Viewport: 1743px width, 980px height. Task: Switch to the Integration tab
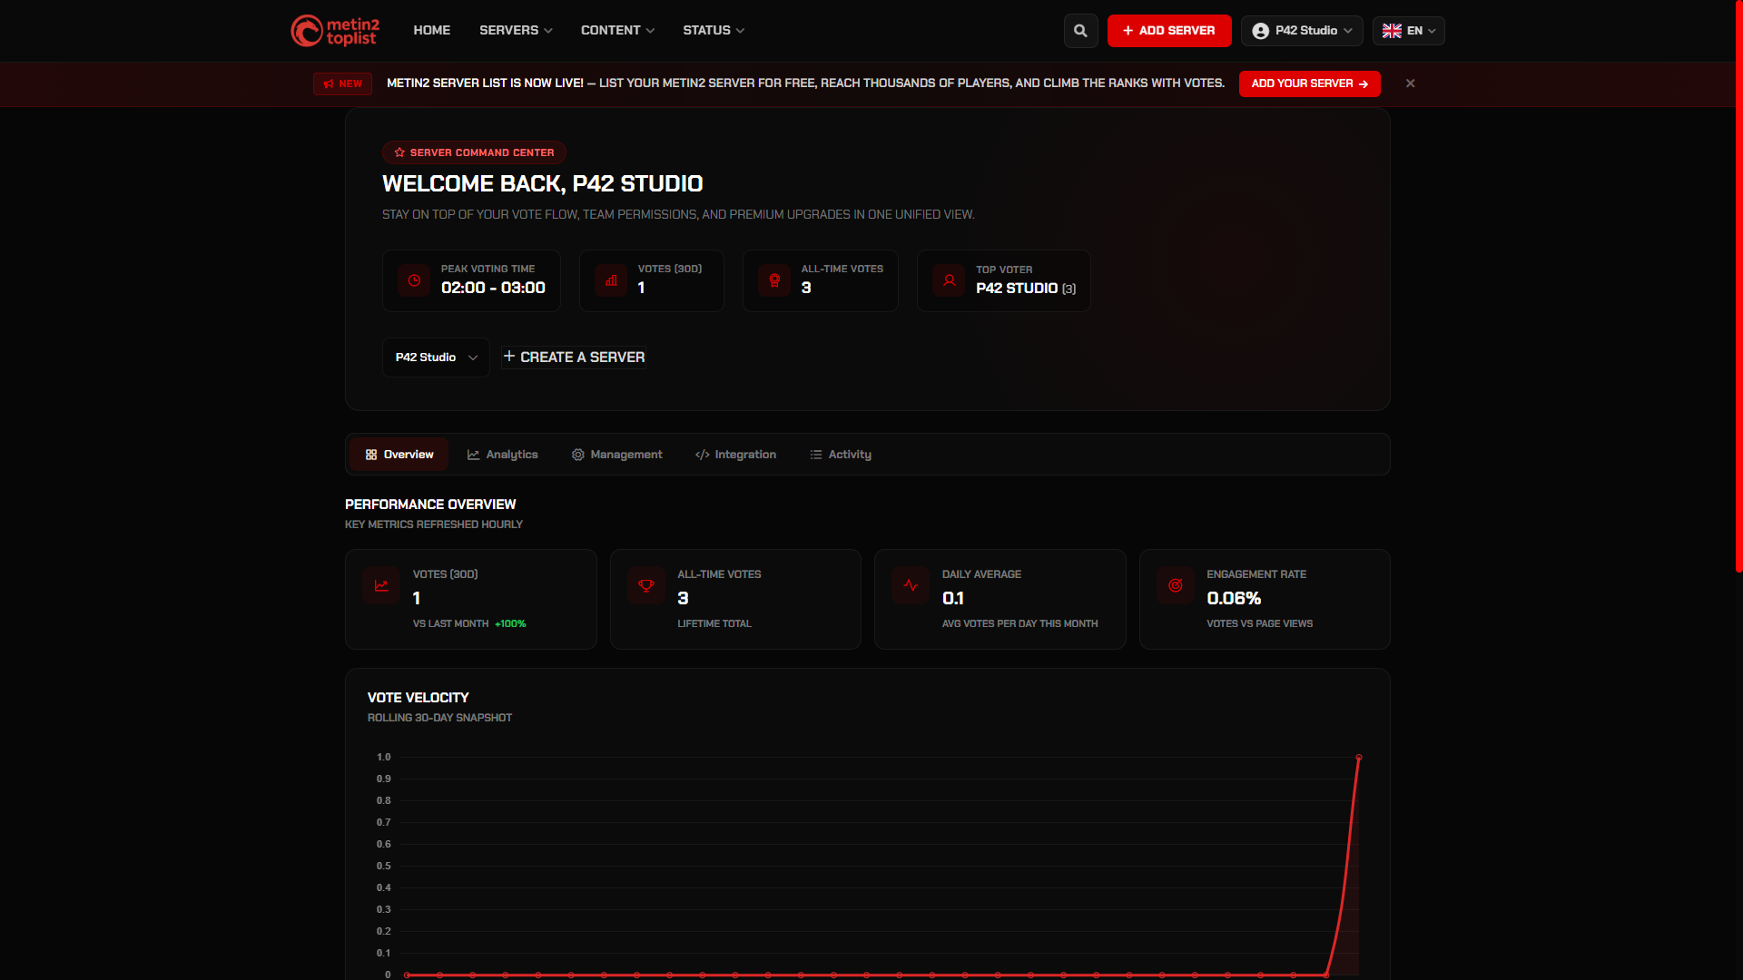click(736, 455)
